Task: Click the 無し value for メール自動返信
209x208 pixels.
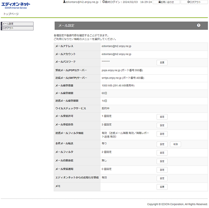Action: (104, 160)
